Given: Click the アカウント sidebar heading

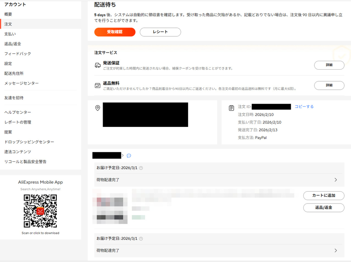Looking at the screenshot, I should [15, 4].
